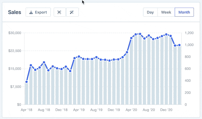Click the data point above Dec '19
This screenshot has height=119, width=202.
[x=114, y=59]
